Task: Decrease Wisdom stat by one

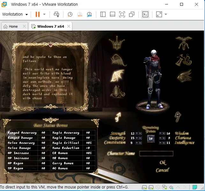Action: pos(160,133)
